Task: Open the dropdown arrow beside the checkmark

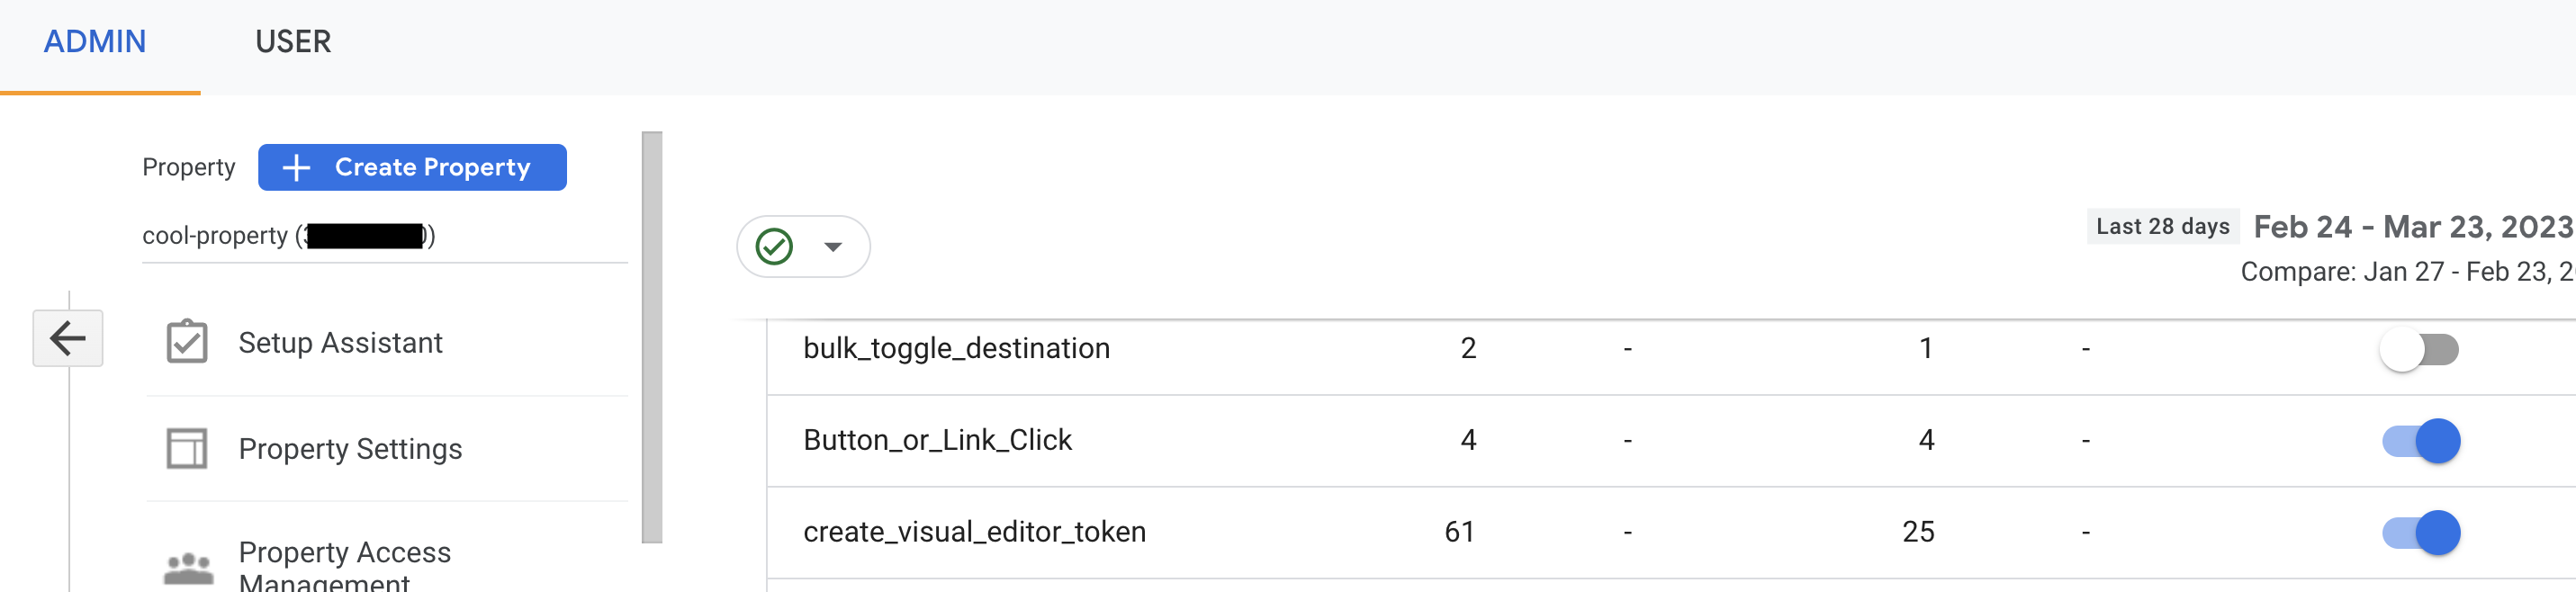Action: [x=833, y=246]
